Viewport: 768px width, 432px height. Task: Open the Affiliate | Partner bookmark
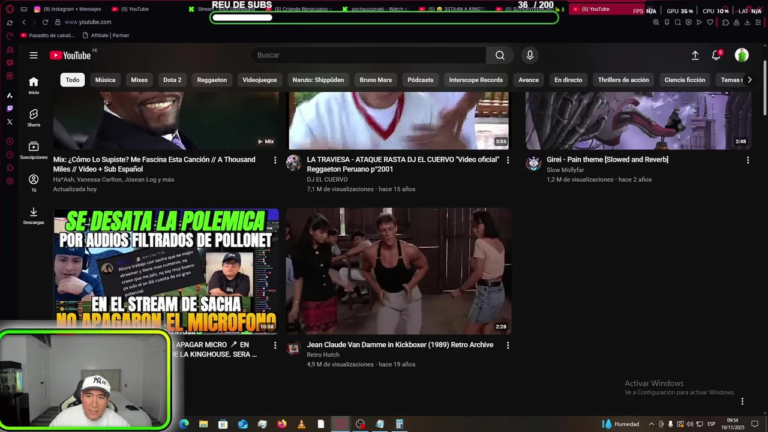click(x=106, y=35)
